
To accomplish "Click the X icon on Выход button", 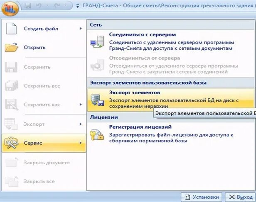I will pos(231,197).
